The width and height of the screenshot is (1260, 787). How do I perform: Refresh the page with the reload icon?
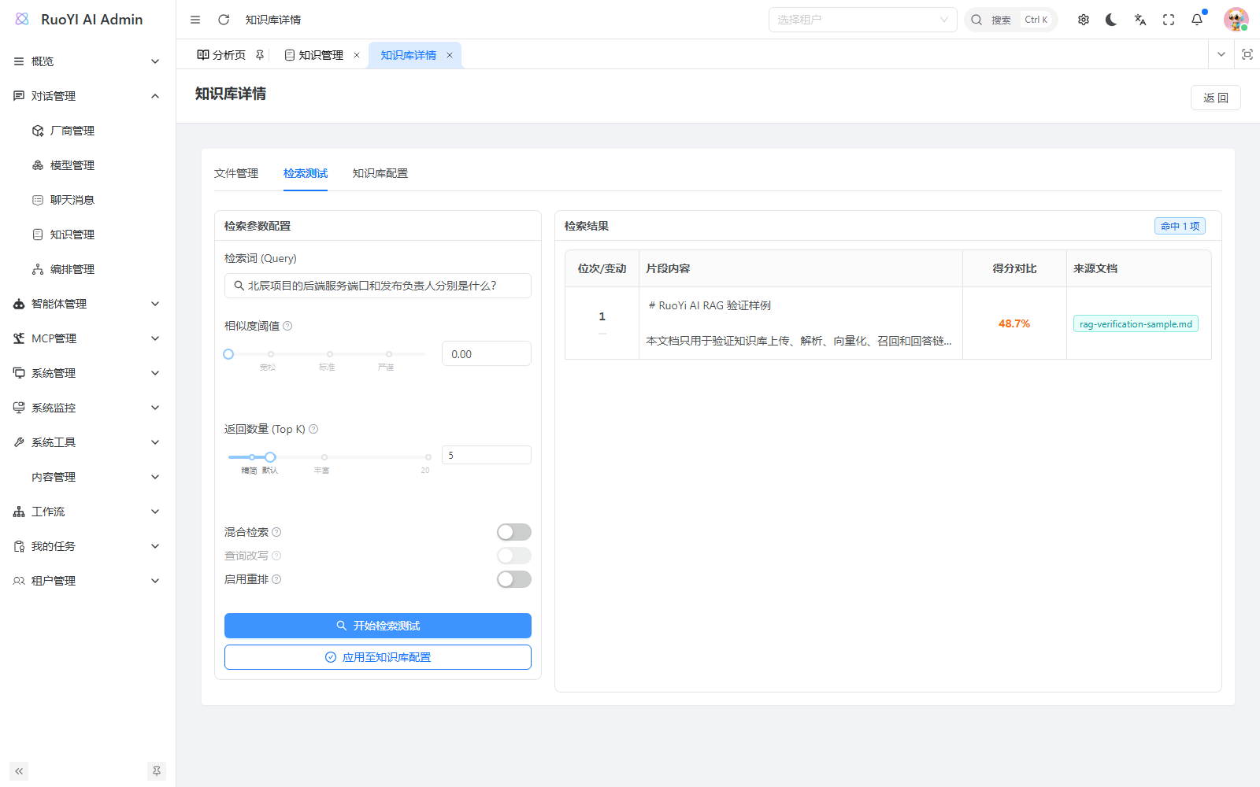click(x=224, y=20)
